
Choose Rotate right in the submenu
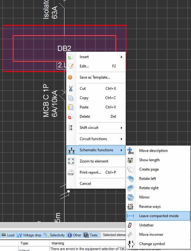point(158,188)
